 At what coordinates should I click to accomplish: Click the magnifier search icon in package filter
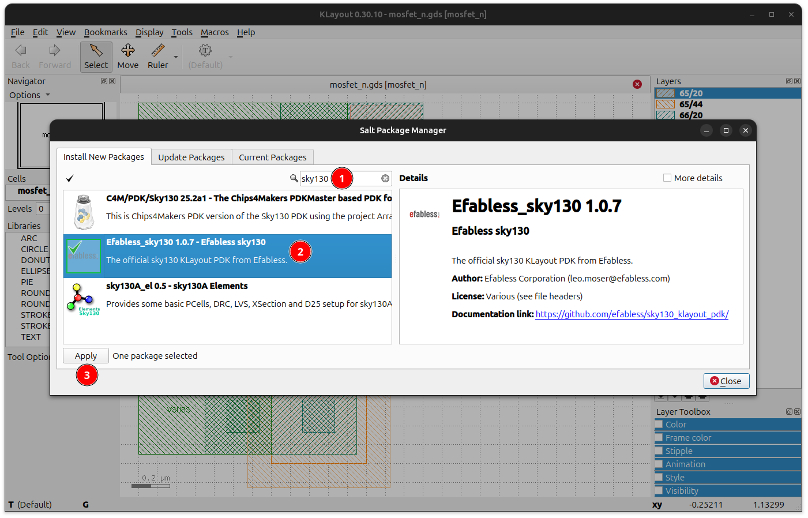pyautogui.click(x=294, y=178)
